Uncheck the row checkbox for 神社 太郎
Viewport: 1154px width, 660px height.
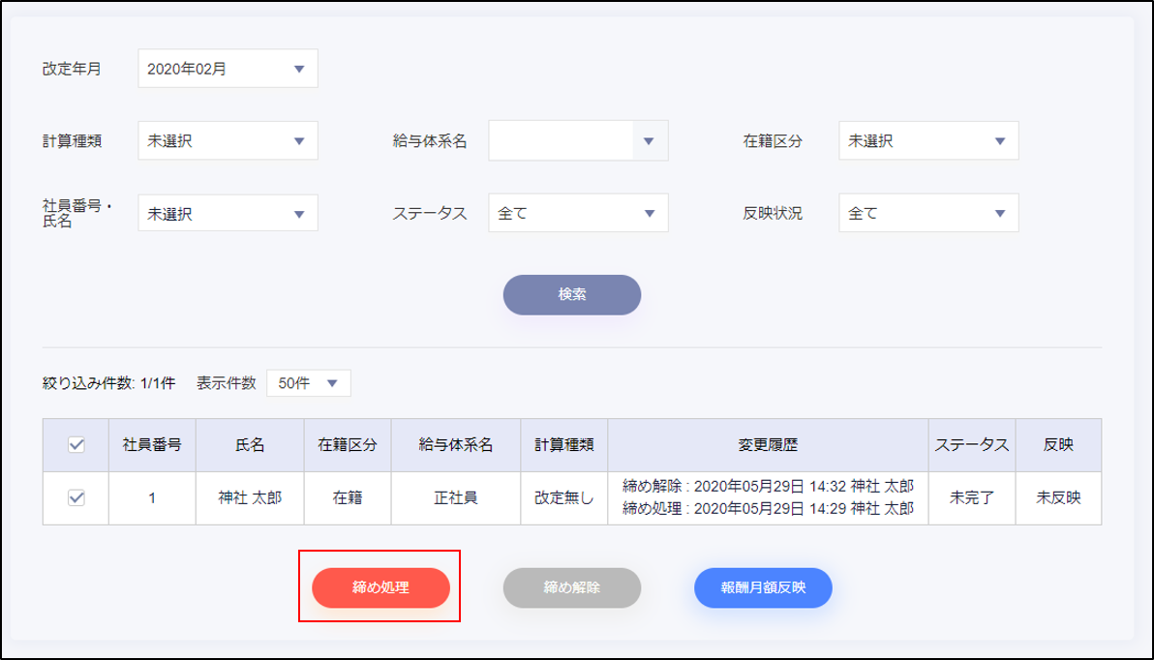click(76, 498)
